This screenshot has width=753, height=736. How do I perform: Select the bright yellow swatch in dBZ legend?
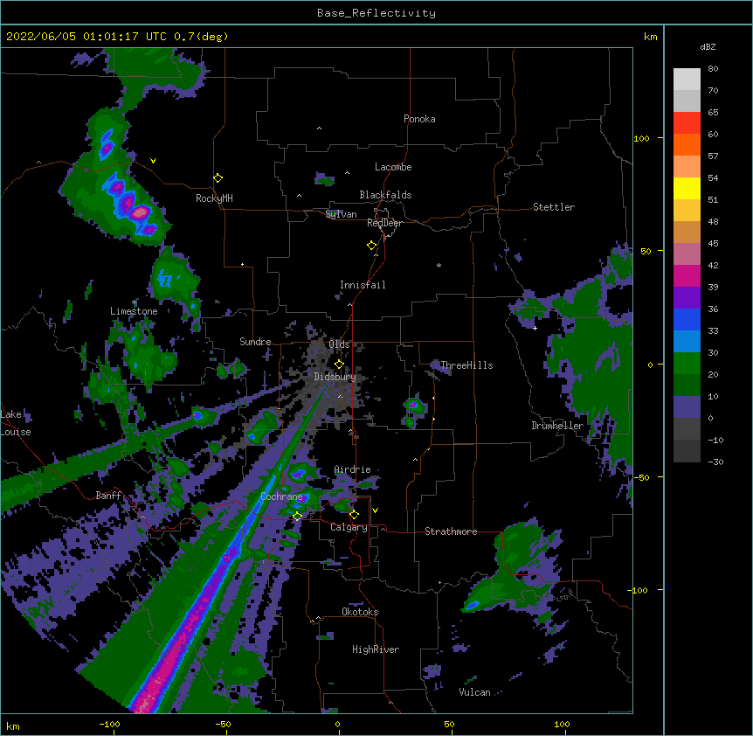tap(687, 188)
